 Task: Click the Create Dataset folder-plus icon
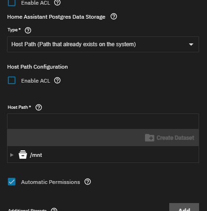(150, 138)
